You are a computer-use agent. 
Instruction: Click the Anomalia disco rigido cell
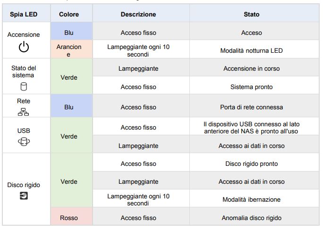251,218
